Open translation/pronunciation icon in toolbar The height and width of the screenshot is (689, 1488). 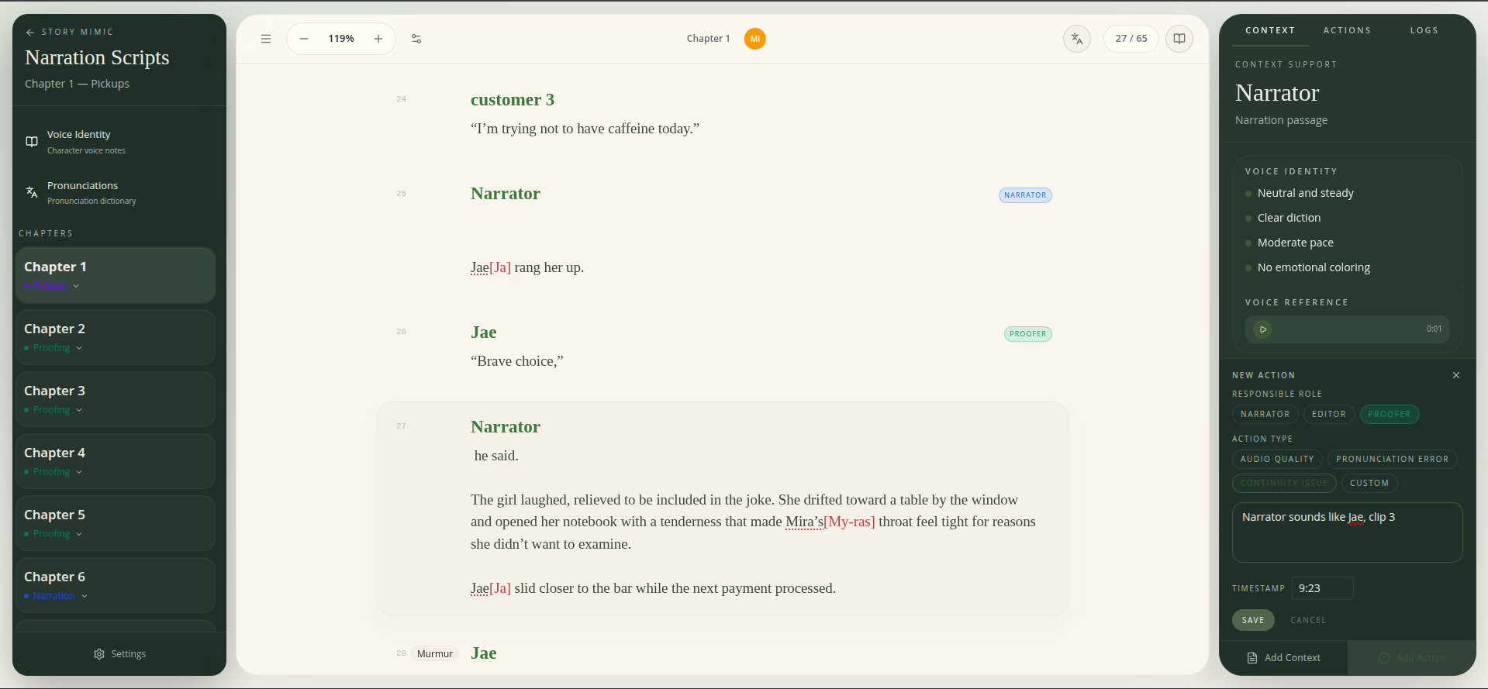point(1077,39)
